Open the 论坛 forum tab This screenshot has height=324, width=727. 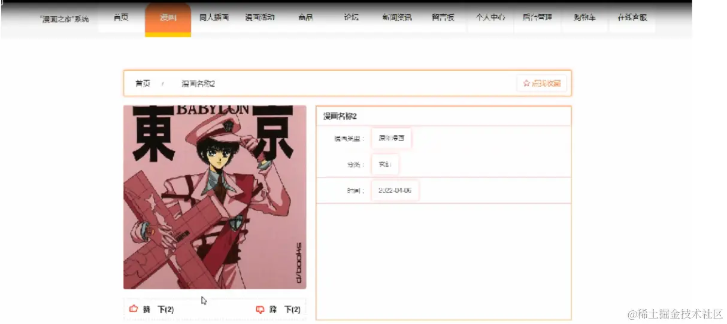(352, 17)
